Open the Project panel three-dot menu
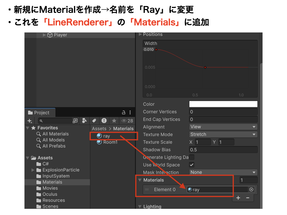This screenshot has height=215, width=287. point(130,113)
